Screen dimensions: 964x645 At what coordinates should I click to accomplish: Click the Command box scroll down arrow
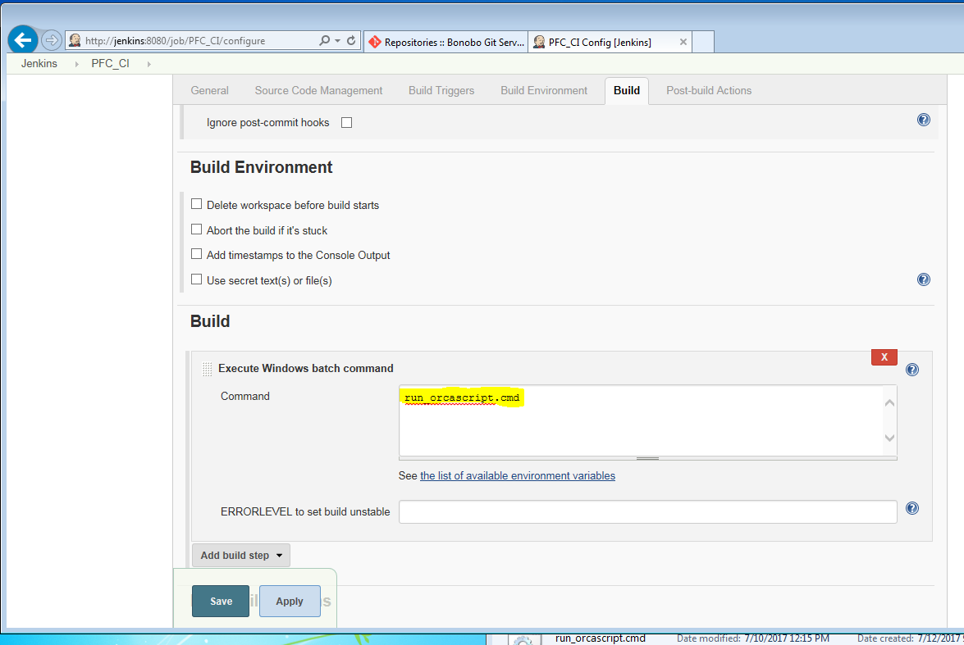(x=889, y=438)
